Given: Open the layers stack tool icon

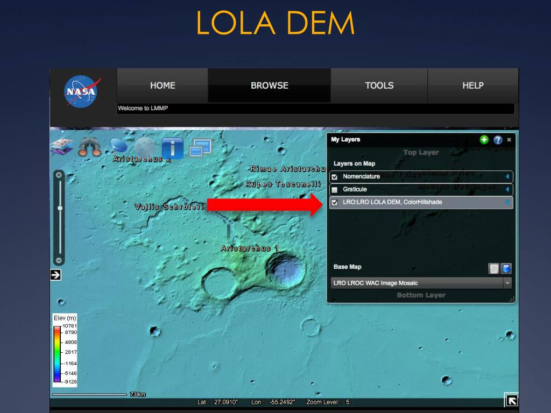Looking at the screenshot, I should pos(62,146).
